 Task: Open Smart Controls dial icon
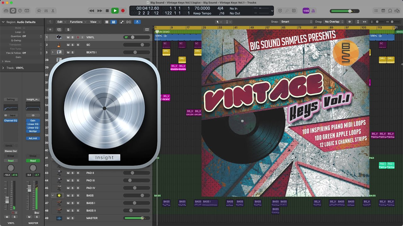coord(39,11)
